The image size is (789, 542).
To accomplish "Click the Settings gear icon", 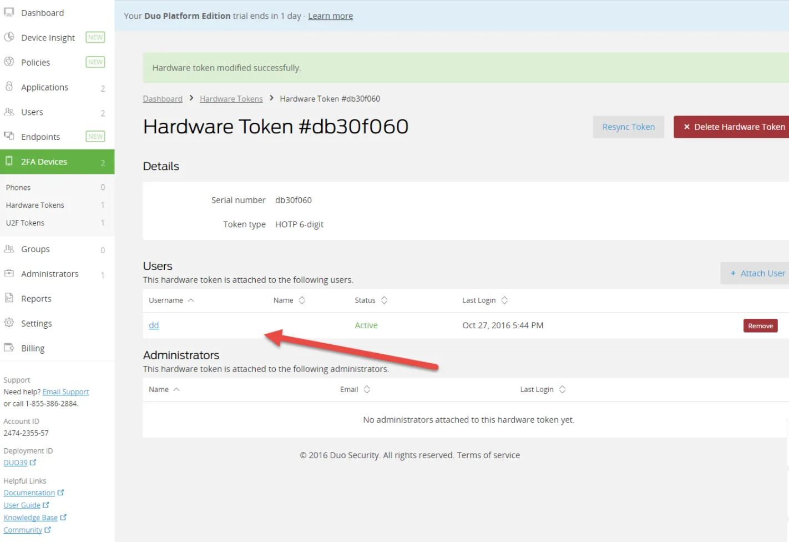I will click(x=9, y=323).
